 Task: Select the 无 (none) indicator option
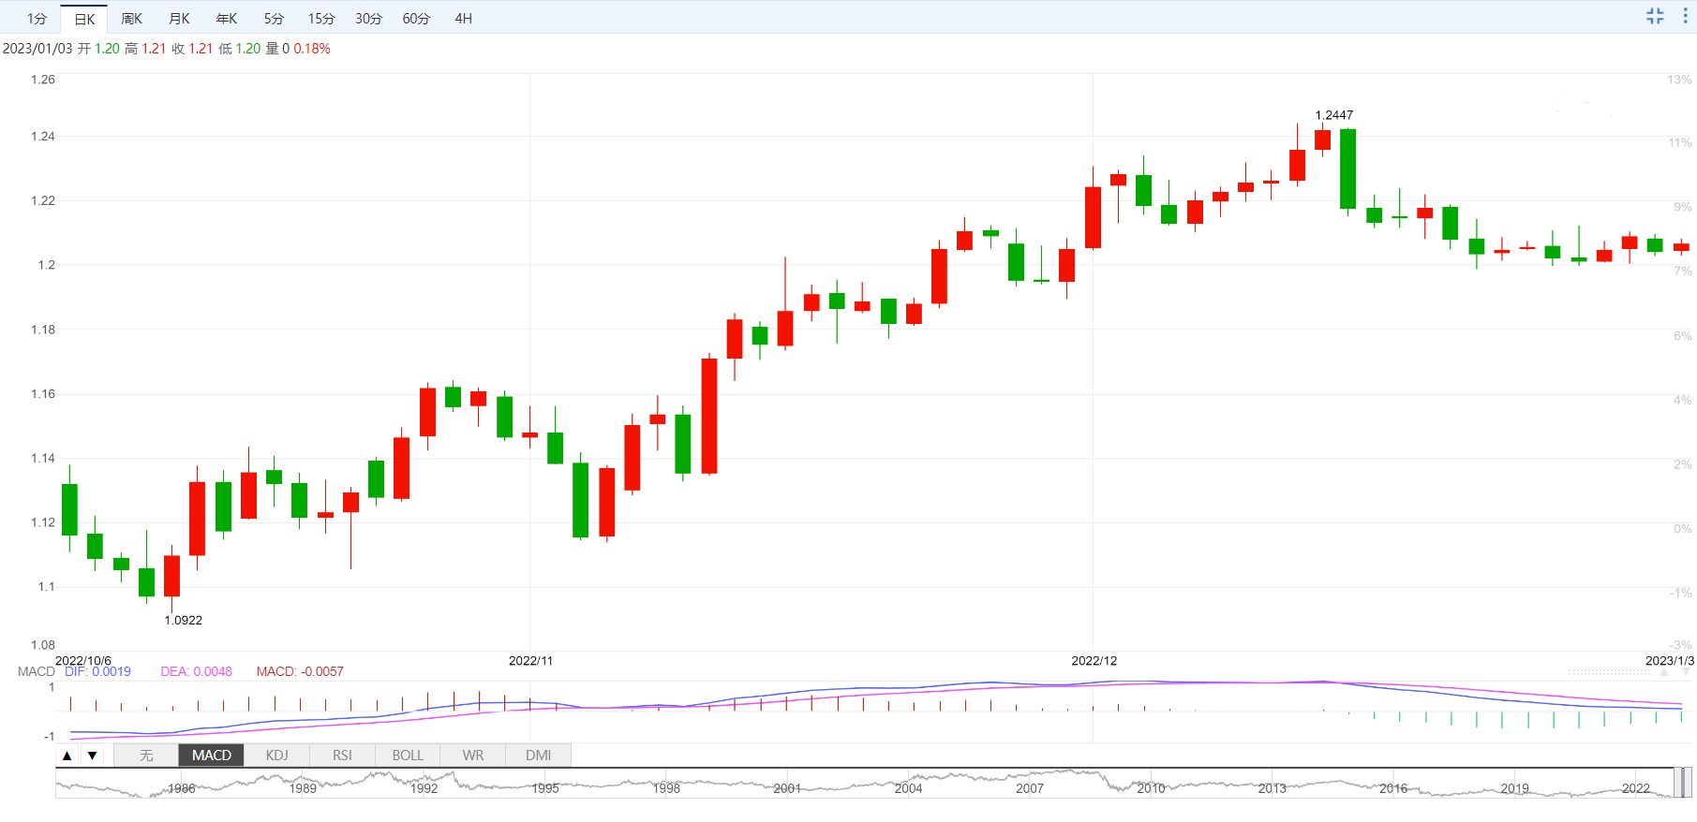click(146, 756)
